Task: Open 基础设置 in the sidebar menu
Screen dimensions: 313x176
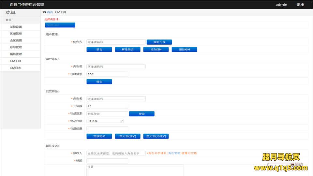Action: coord(16,27)
